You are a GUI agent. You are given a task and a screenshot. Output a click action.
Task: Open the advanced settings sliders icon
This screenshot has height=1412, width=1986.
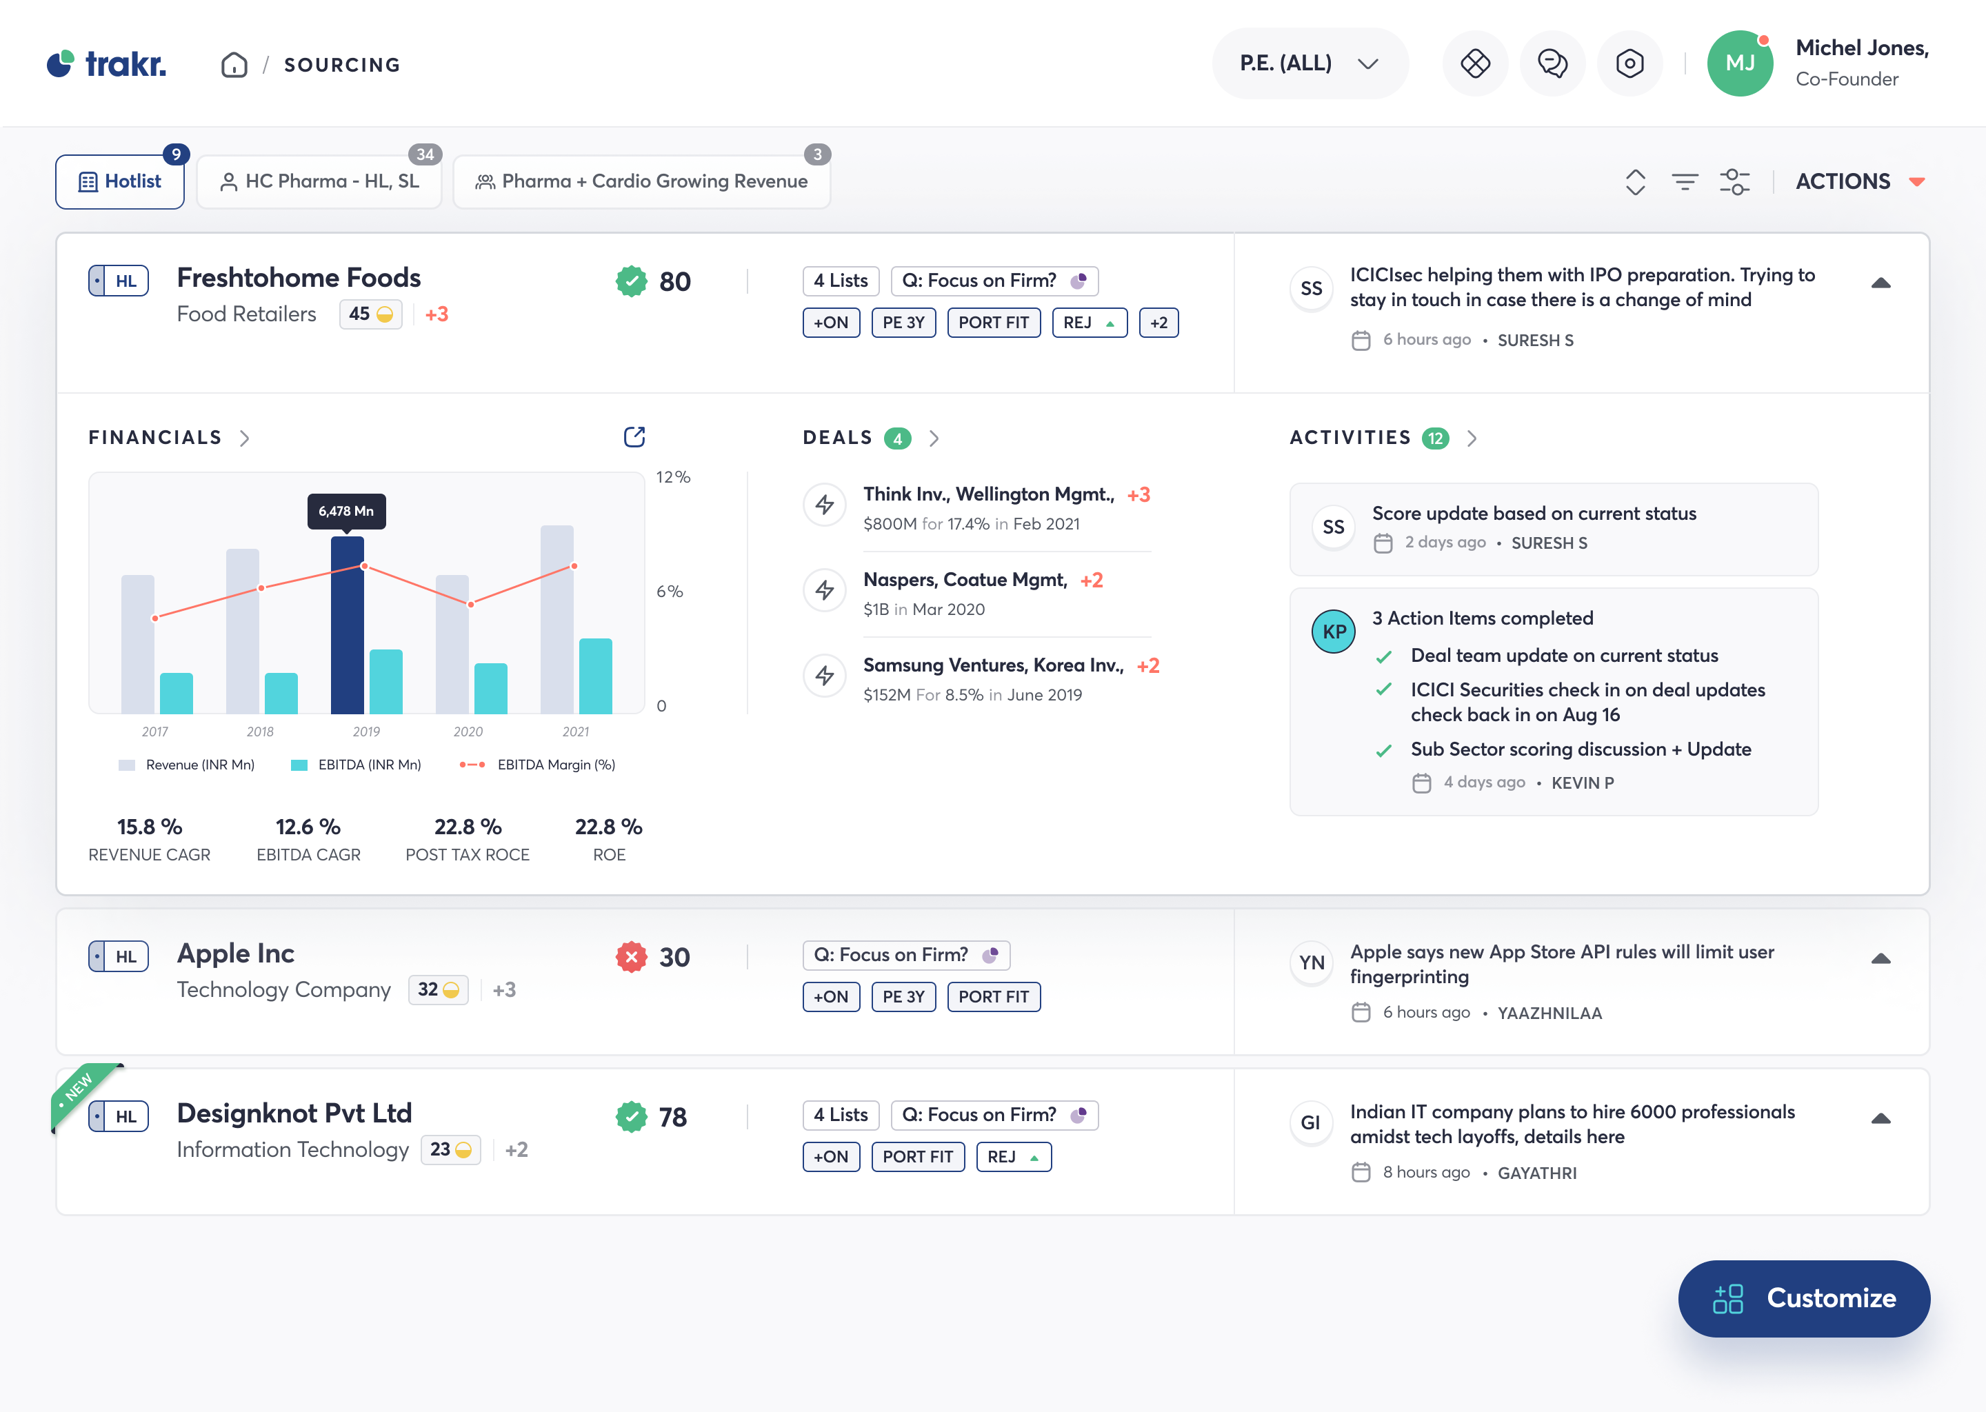pyautogui.click(x=1736, y=182)
